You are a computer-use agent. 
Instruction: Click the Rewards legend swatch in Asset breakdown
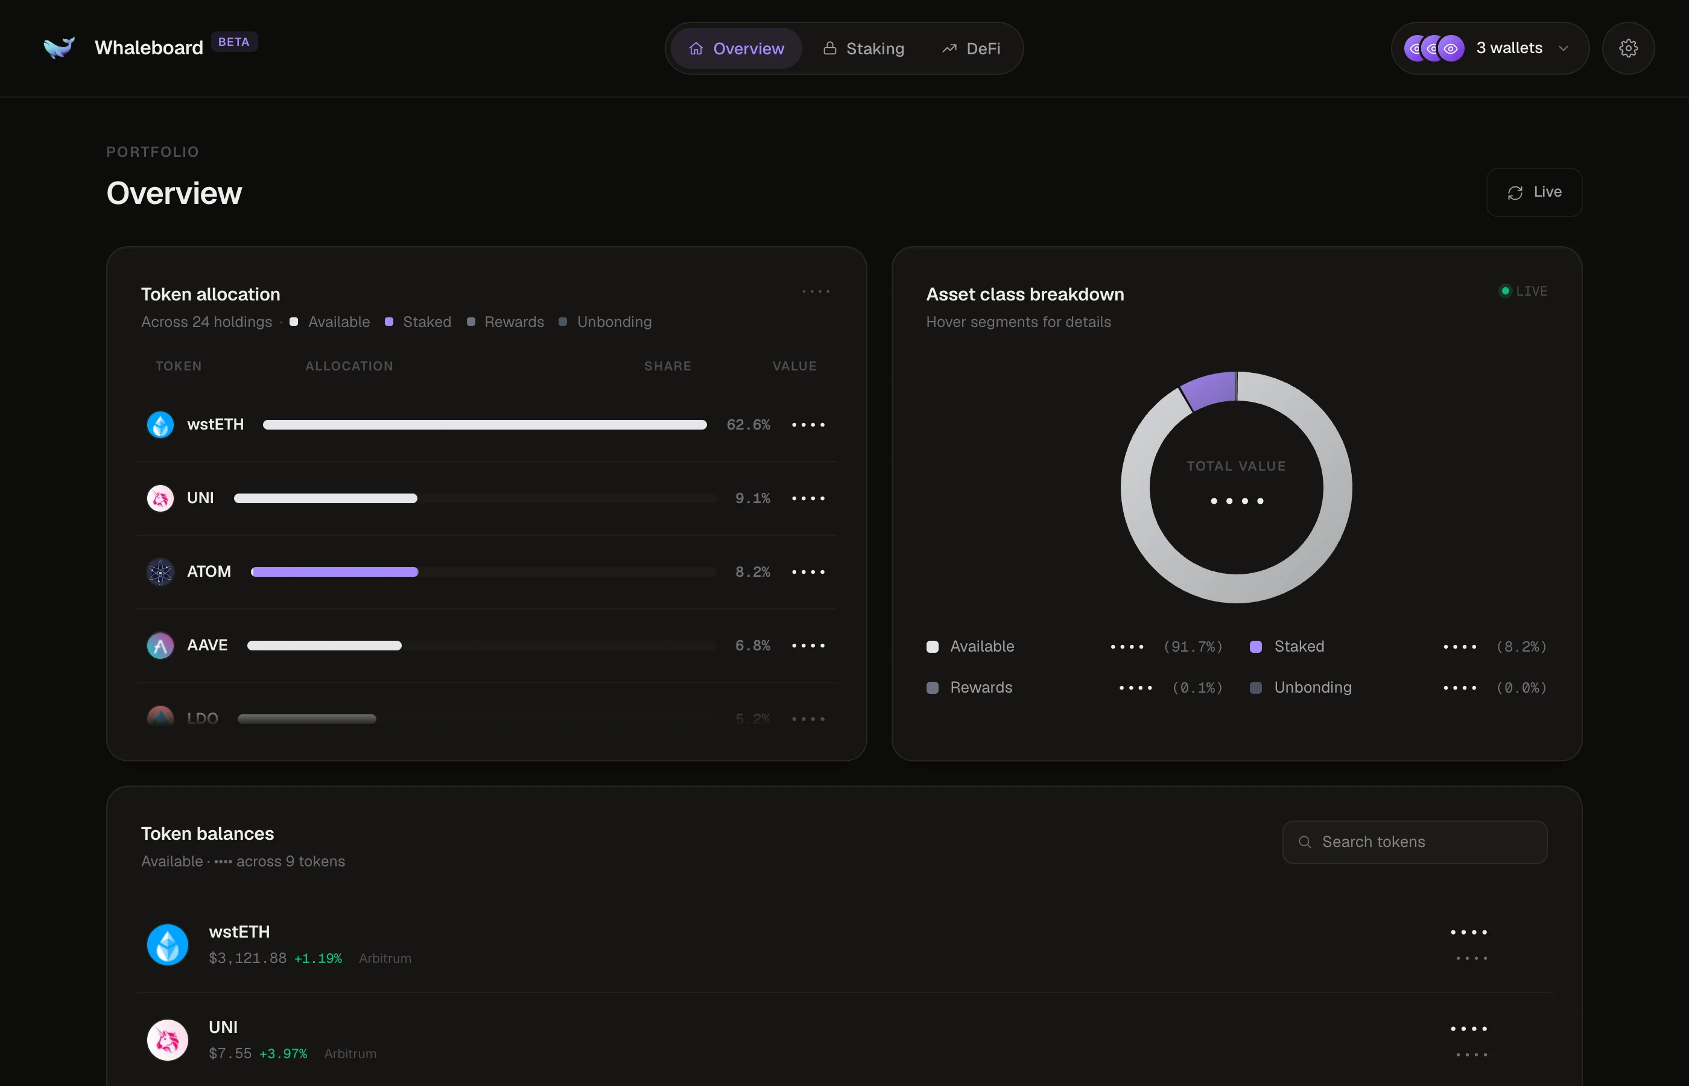(x=932, y=688)
